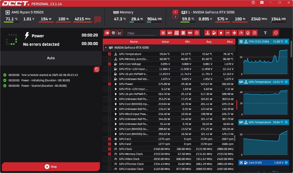Uncheck the GPU Temperature checkbox
This screenshot has width=293, height=173.
110,54
